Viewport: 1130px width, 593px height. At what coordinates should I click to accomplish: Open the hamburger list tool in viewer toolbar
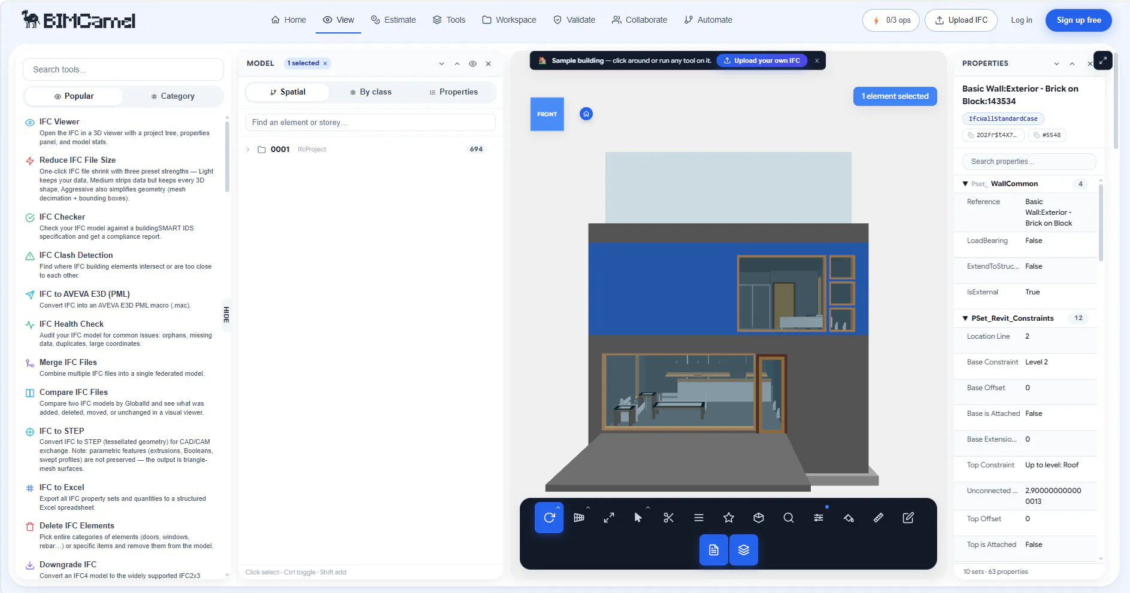tap(699, 518)
